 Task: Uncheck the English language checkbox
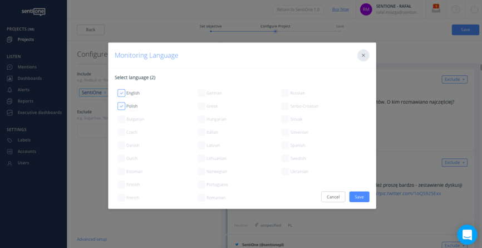tap(121, 93)
